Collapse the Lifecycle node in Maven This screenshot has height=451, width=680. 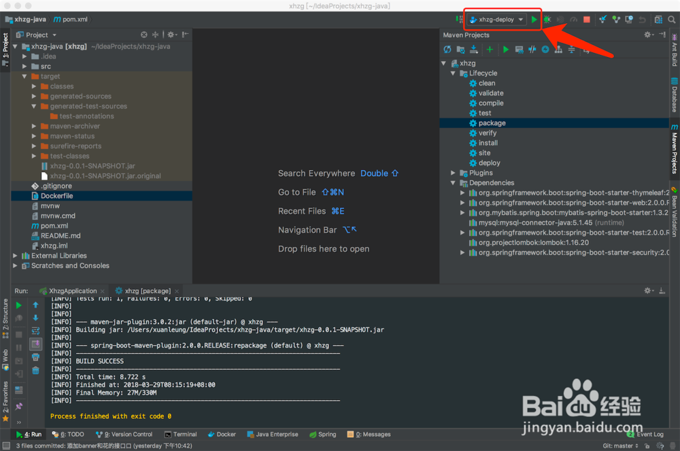(x=453, y=73)
